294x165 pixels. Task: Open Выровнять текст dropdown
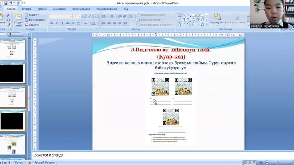(x=149, y=20)
